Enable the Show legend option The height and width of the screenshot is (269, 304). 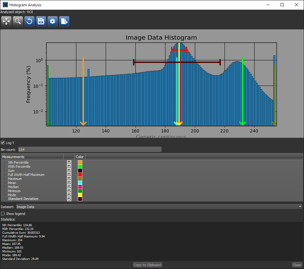point(3,213)
